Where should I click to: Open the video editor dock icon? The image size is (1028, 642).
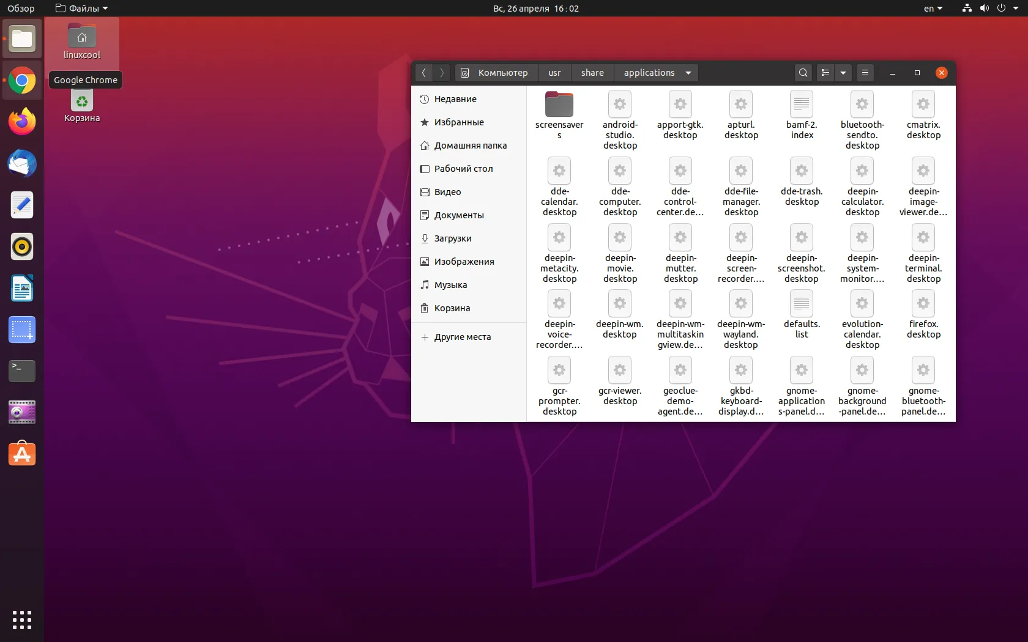(22, 413)
